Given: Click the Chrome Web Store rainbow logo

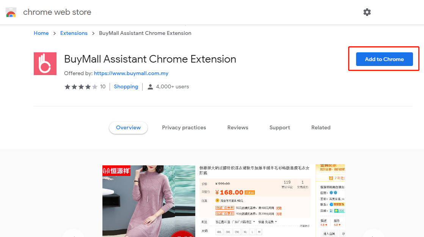Looking at the screenshot, I should [x=11, y=13].
